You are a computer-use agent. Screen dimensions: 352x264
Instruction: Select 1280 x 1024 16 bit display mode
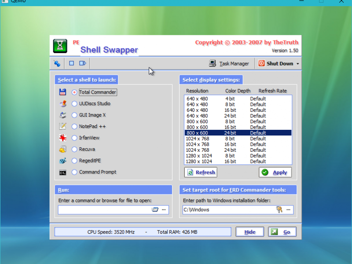238,161
